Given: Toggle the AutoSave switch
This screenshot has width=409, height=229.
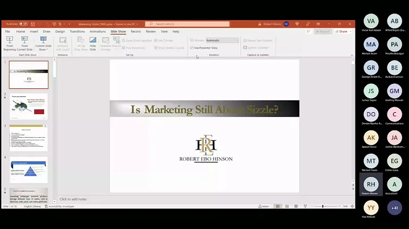Looking at the screenshot, I should point(23,24).
